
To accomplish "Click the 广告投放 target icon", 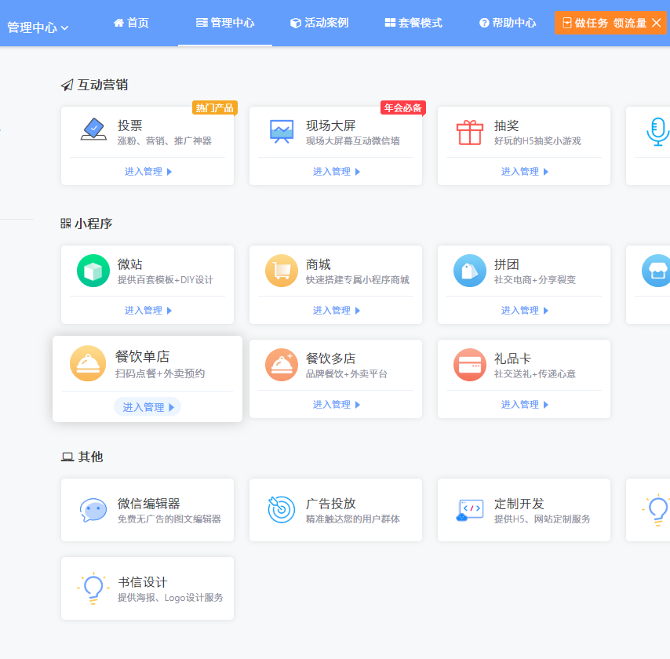I will tap(282, 510).
